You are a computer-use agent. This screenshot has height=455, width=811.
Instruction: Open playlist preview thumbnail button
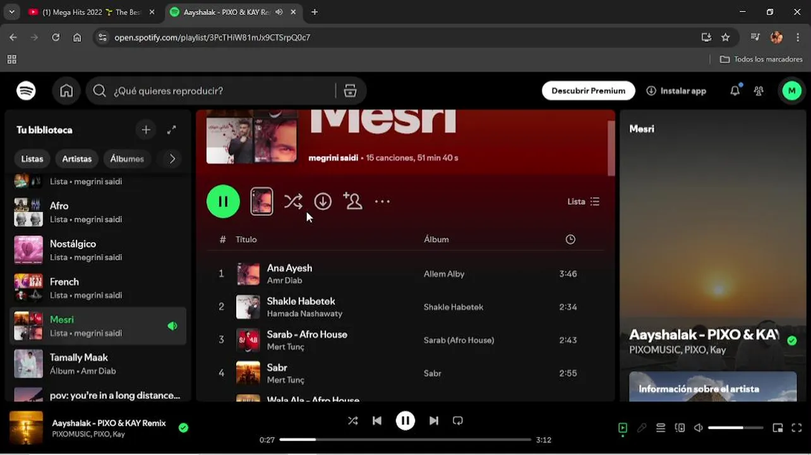coord(261,202)
